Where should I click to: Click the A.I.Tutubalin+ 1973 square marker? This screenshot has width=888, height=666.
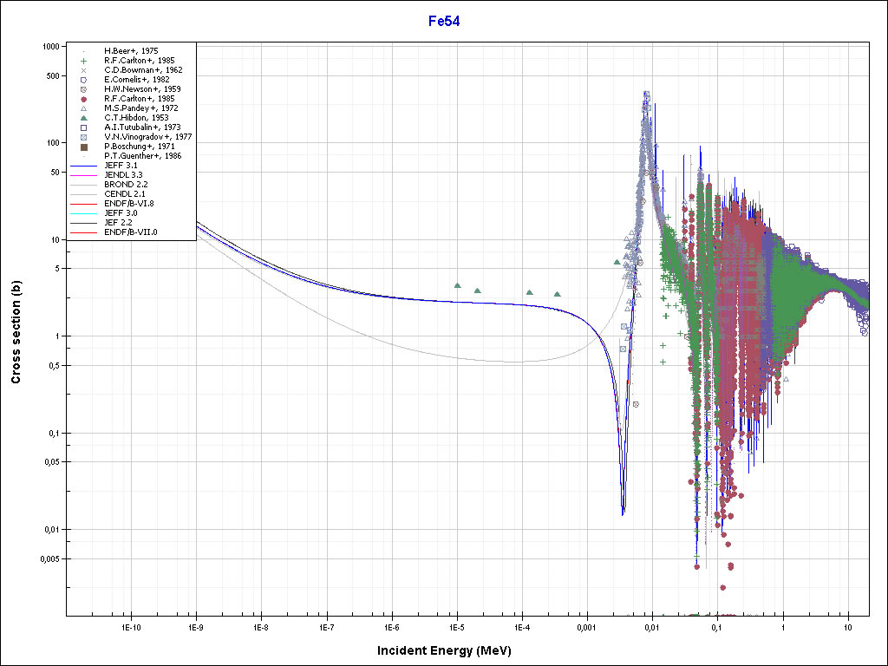(84, 127)
